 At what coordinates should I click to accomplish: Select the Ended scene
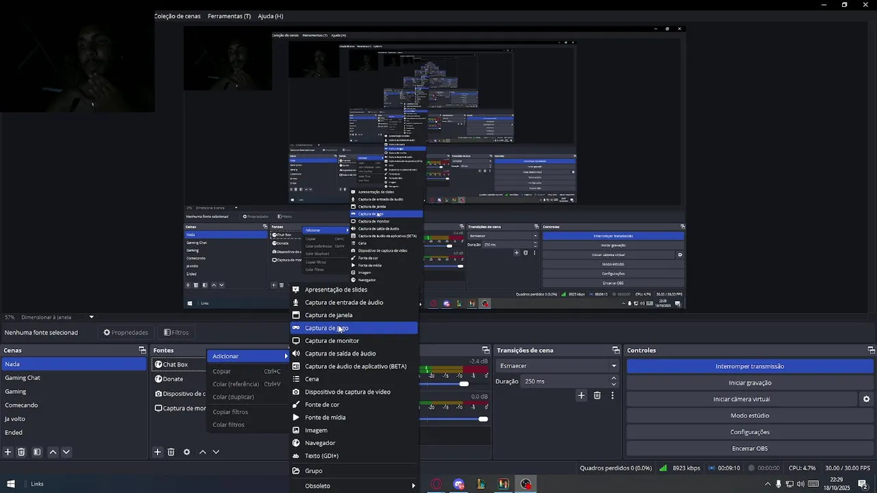pyautogui.click(x=73, y=433)
